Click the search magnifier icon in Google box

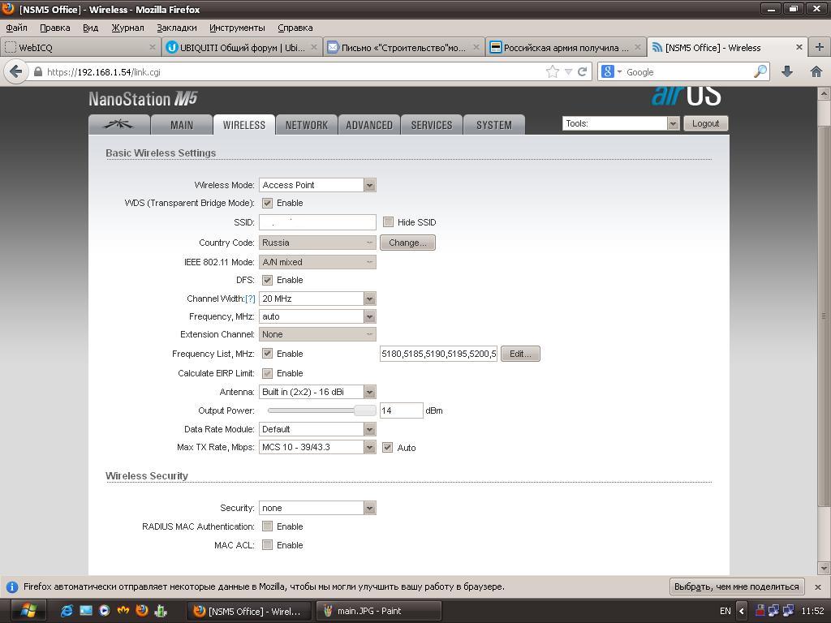(760, 71)
